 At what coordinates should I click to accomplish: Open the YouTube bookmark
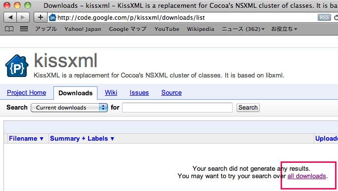pyautogui.click(x=167, y=29)
